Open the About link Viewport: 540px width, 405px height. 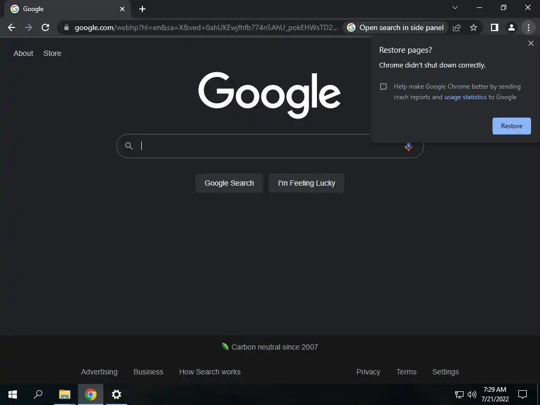click(23, 53)
